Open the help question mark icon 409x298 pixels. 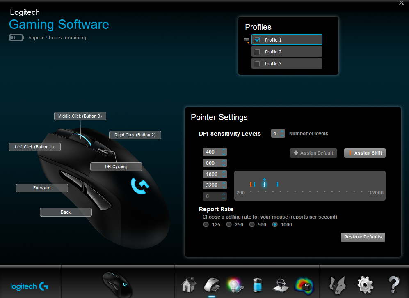point(393,284)
